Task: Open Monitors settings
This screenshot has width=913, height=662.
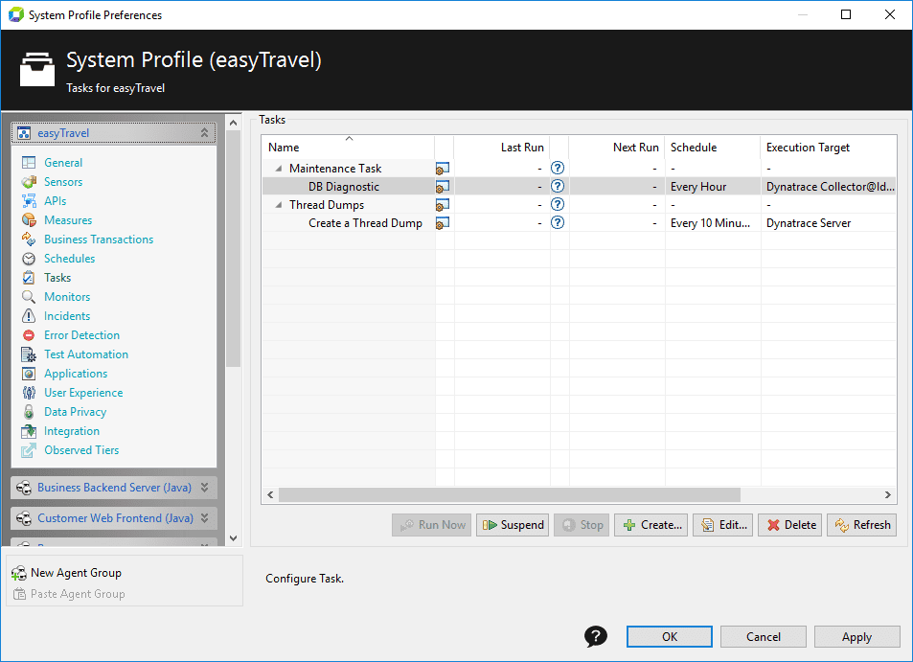Action: (67, 297)
